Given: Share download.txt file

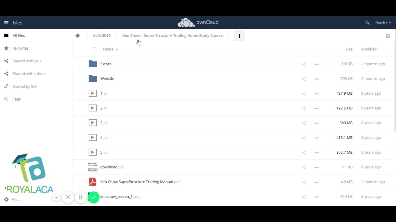Looking at the screenshot, I should [x=303, y=167].
